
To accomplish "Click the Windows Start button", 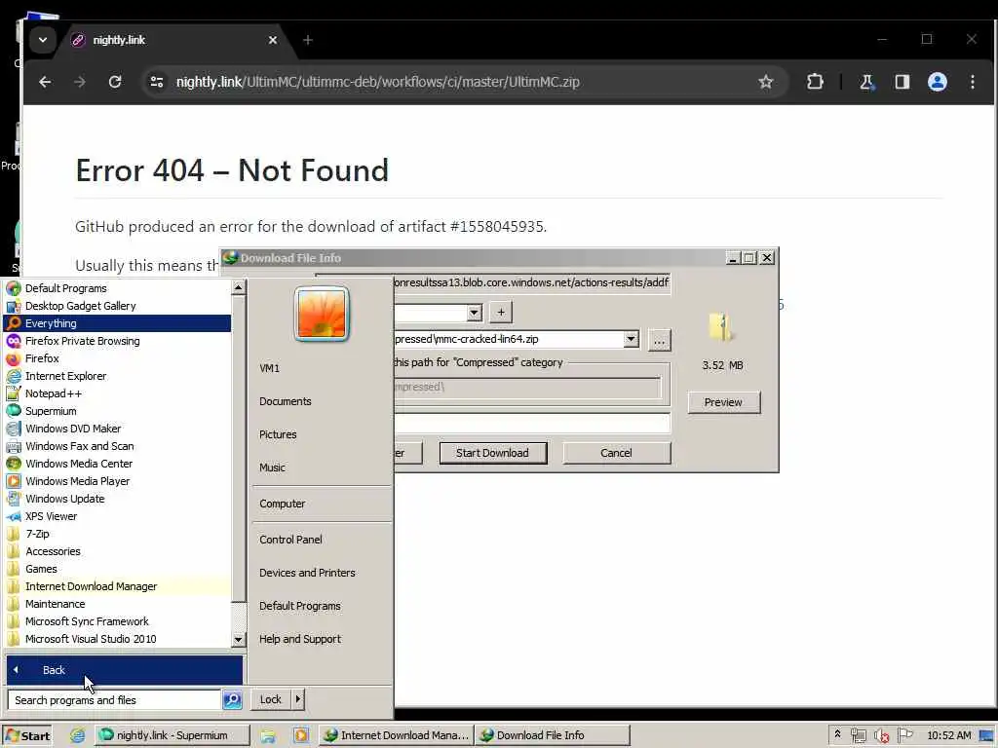I will pyautogui.click(x=27, y=735).
